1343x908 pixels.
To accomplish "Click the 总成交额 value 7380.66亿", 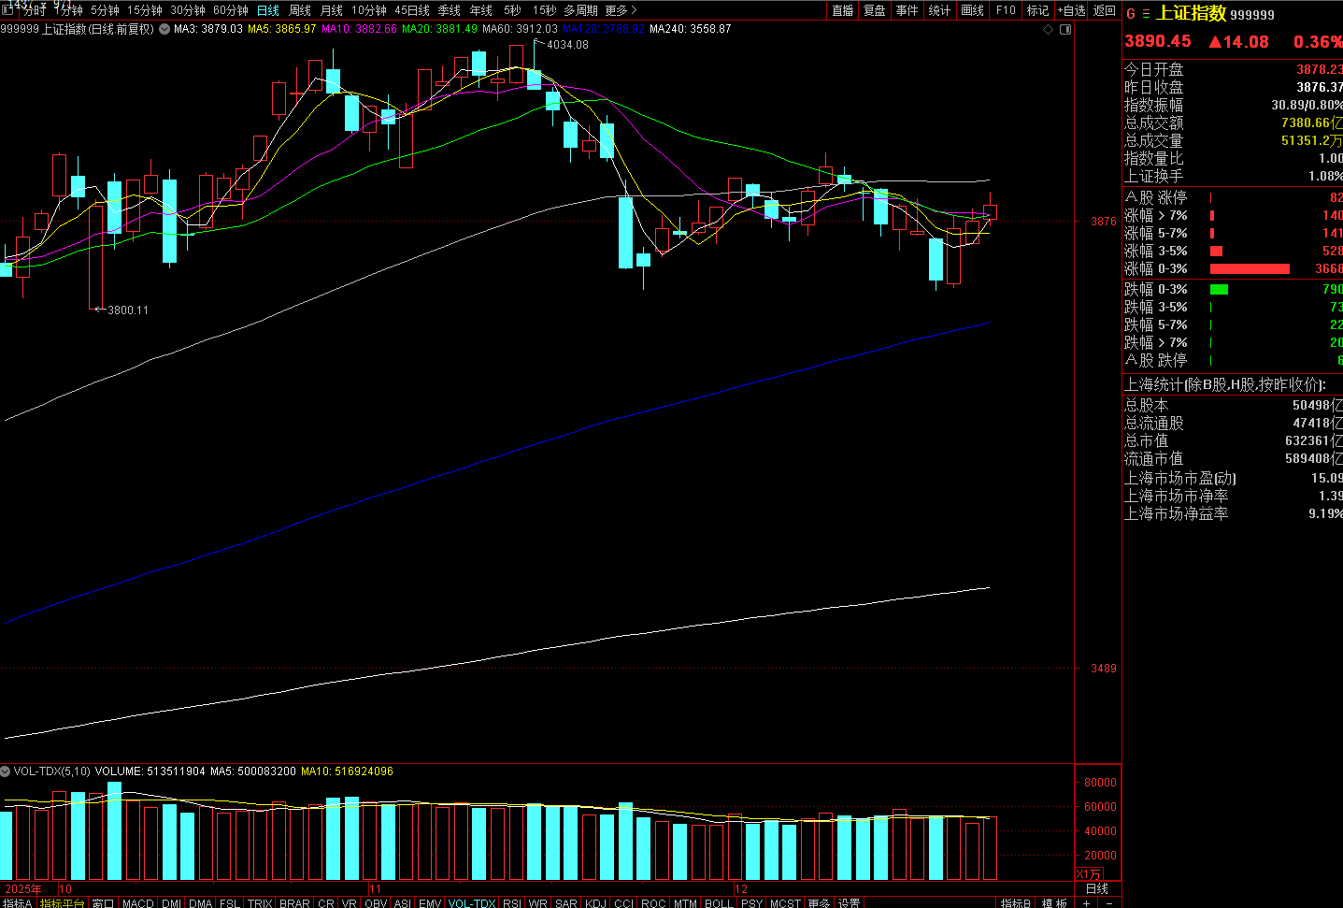I will [1311, 123].
